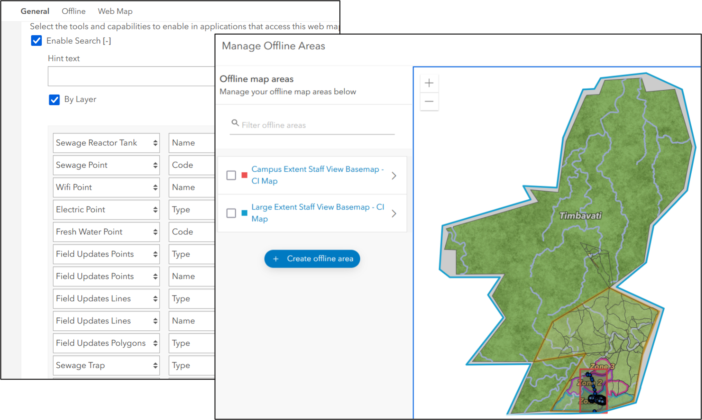Click the Zone 3 label on the map
This screenshot has width=702, height=420.
(602, 366)
